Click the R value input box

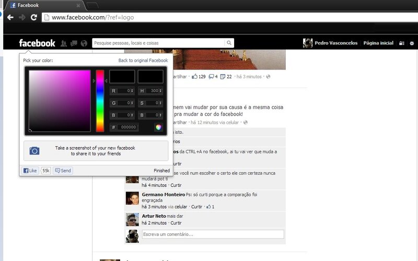pyautogui.click(x=124, y=91)
